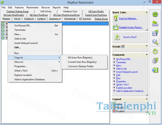
Task: Switch to the Windows Core tab
Action: pos(70,11)
